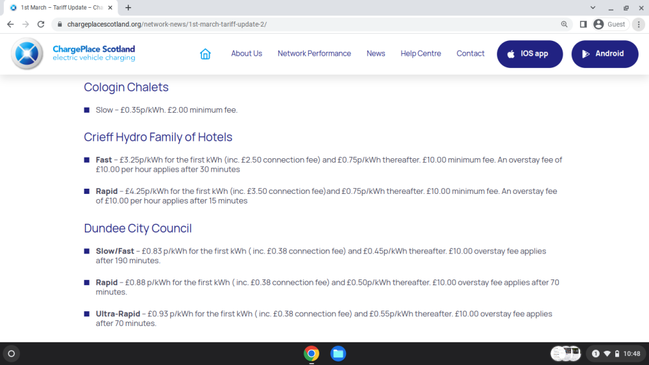Go forward in browser history

(26, 25)
